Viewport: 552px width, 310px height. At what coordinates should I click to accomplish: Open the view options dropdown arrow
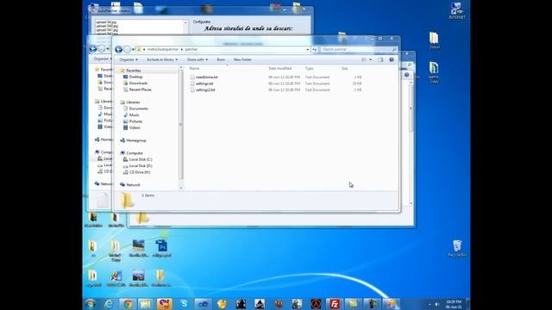370,59
